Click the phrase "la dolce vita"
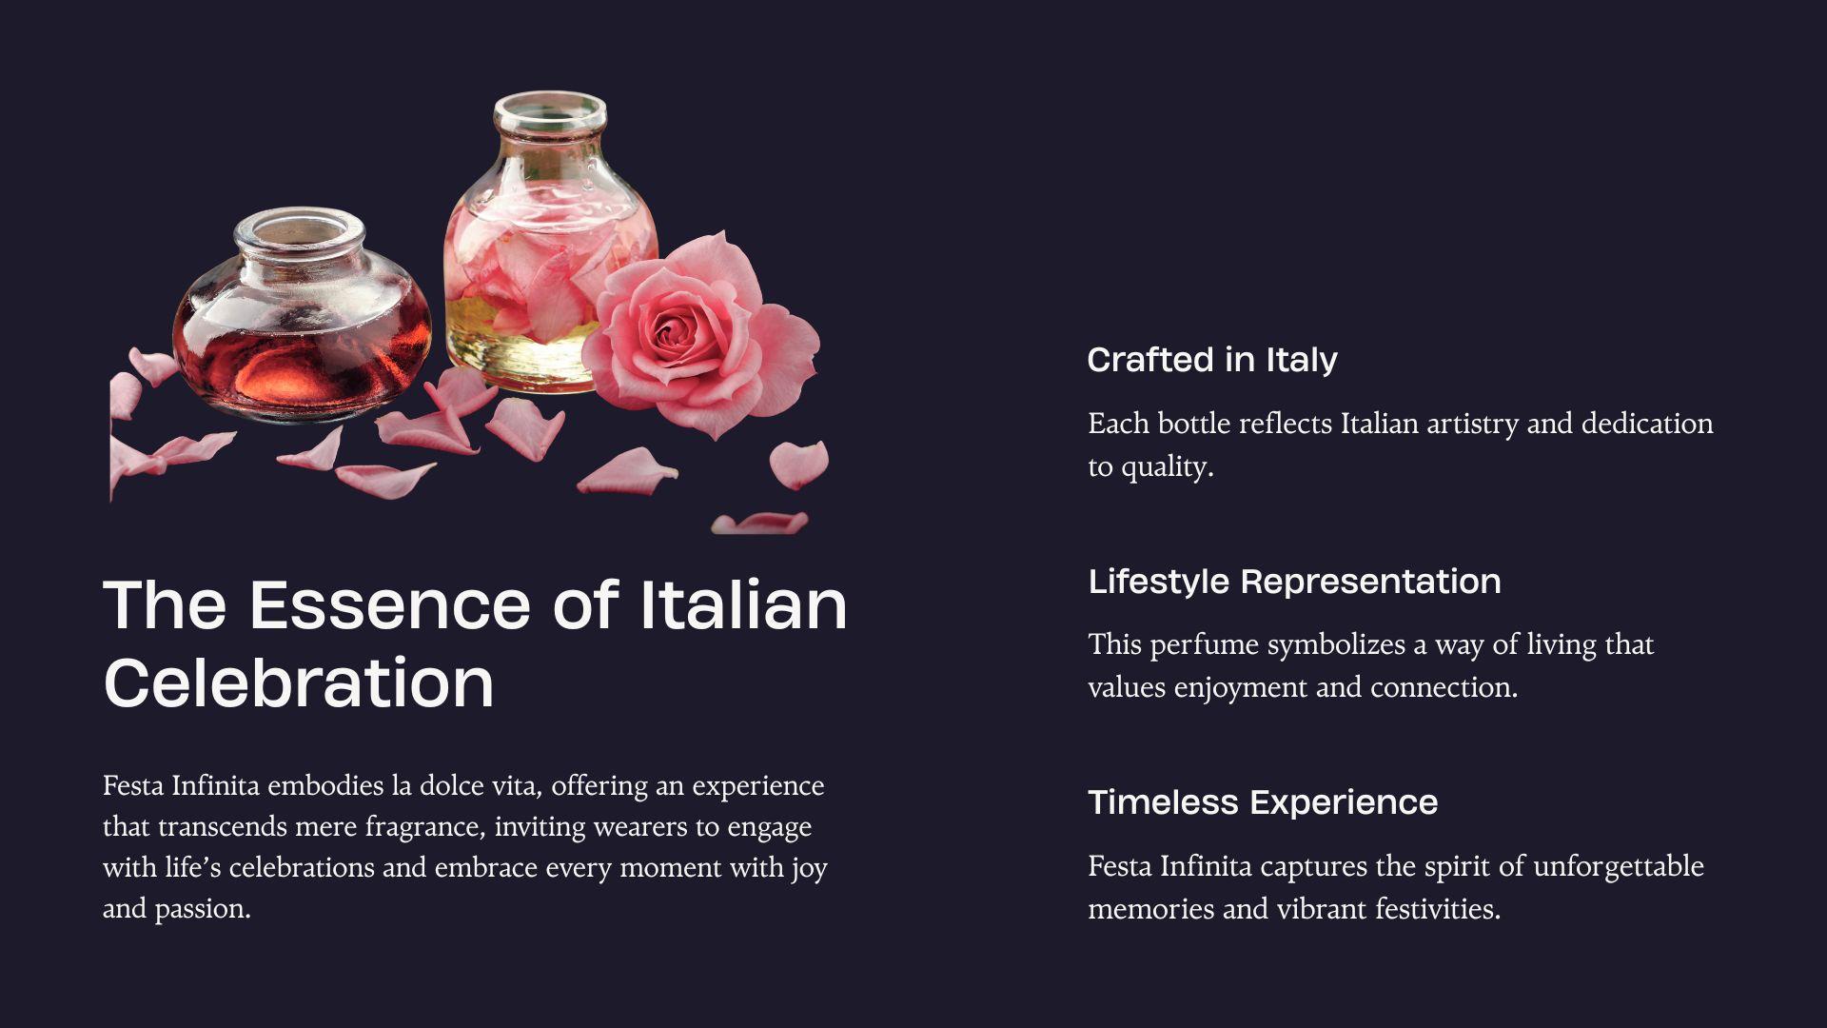 click(x=466, y=786)
